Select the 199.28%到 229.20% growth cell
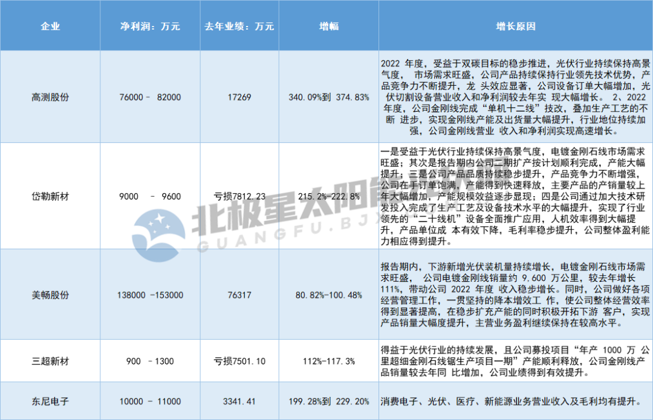 (328, 401)
